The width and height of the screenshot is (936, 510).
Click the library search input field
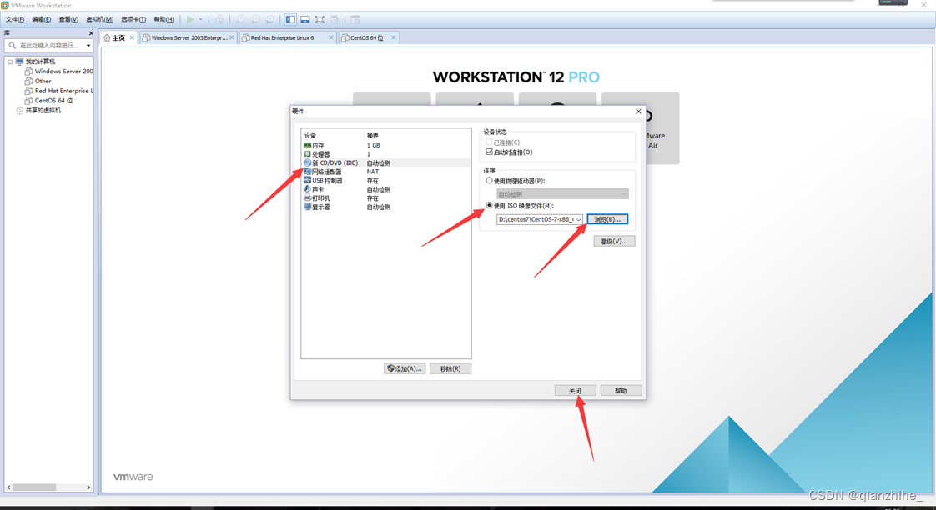pyautogui.click(x=48, y=45)
